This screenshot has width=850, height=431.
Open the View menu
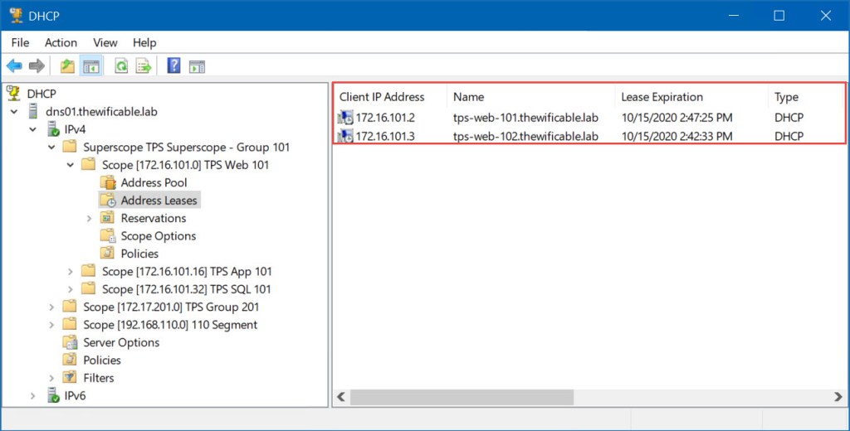[x=105, y=42]
